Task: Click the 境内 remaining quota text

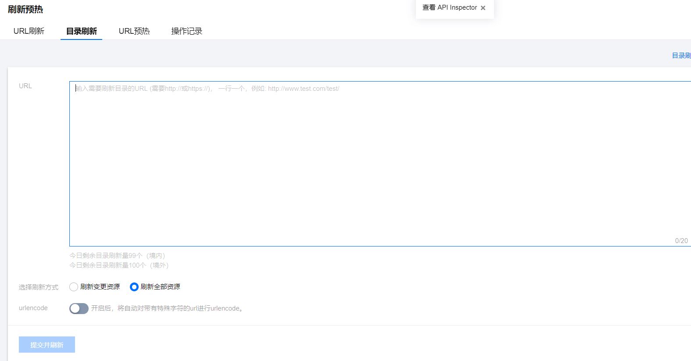Action: [117, 256]
